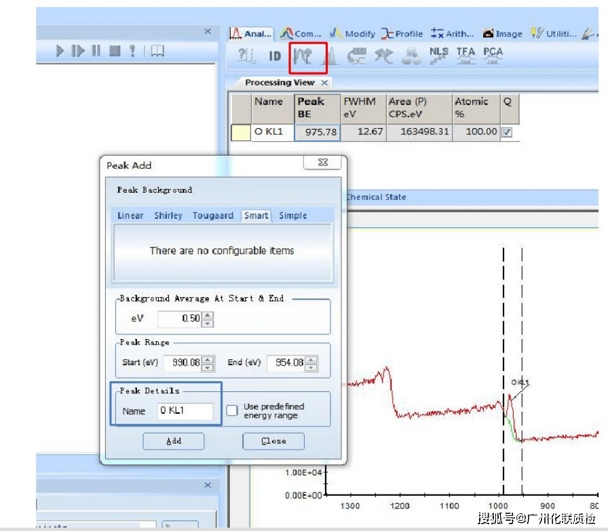
Task: Click the Peak BE column header
Action: point(317,108)
